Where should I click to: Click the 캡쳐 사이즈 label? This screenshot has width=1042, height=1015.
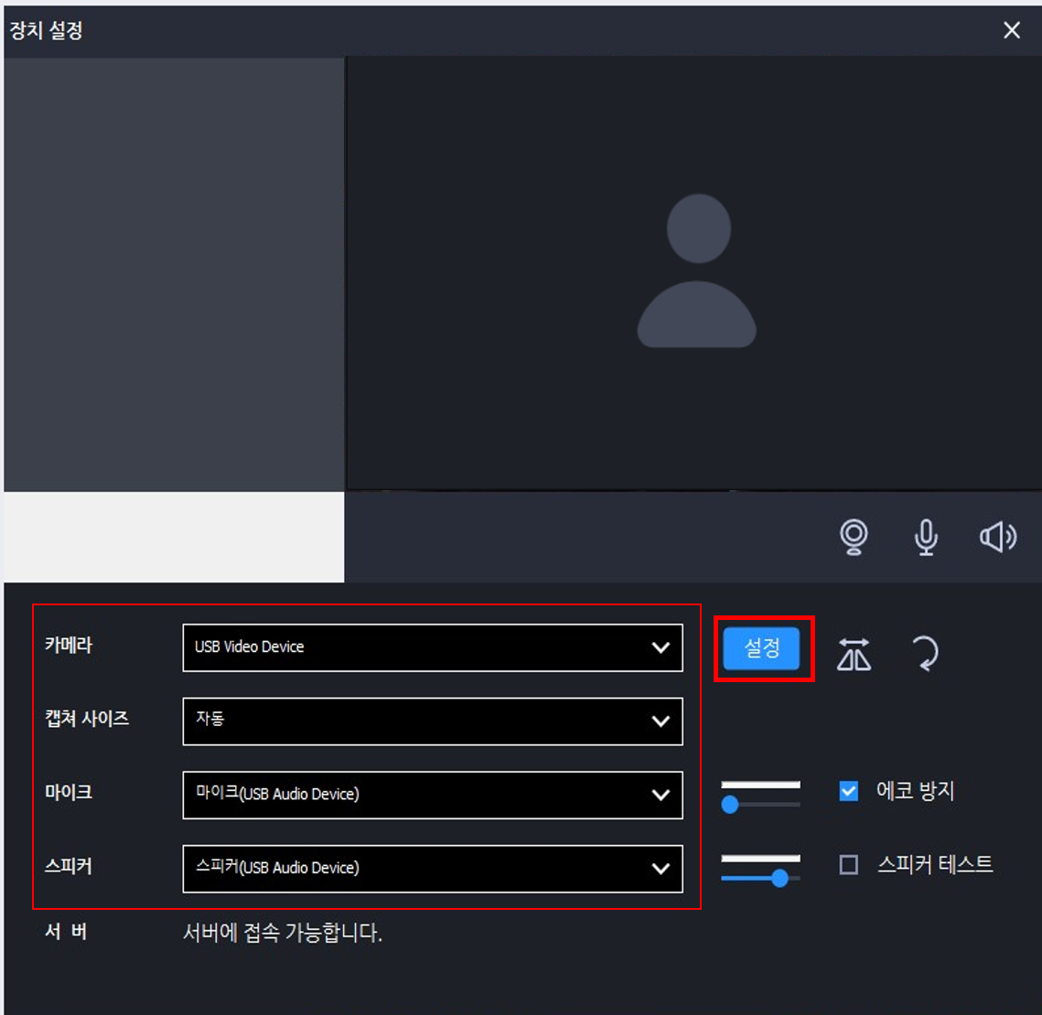(x=86, y=719)
